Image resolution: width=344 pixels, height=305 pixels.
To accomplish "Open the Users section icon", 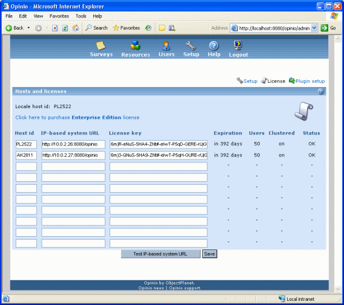I will (166, 45).
